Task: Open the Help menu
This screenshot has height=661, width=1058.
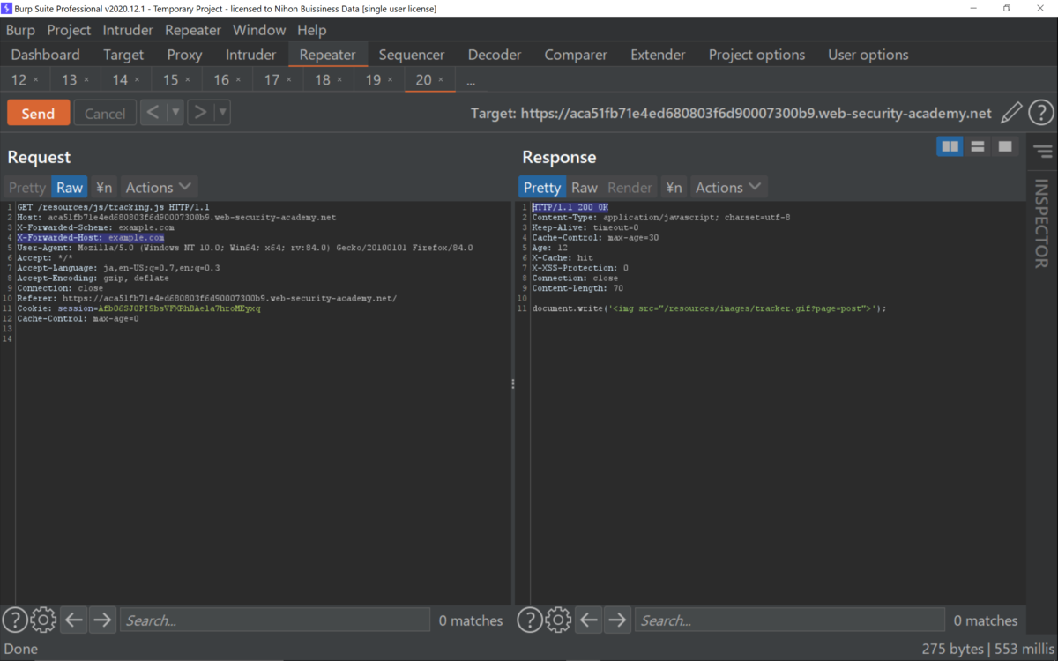Action: click(x=312, y=30)
